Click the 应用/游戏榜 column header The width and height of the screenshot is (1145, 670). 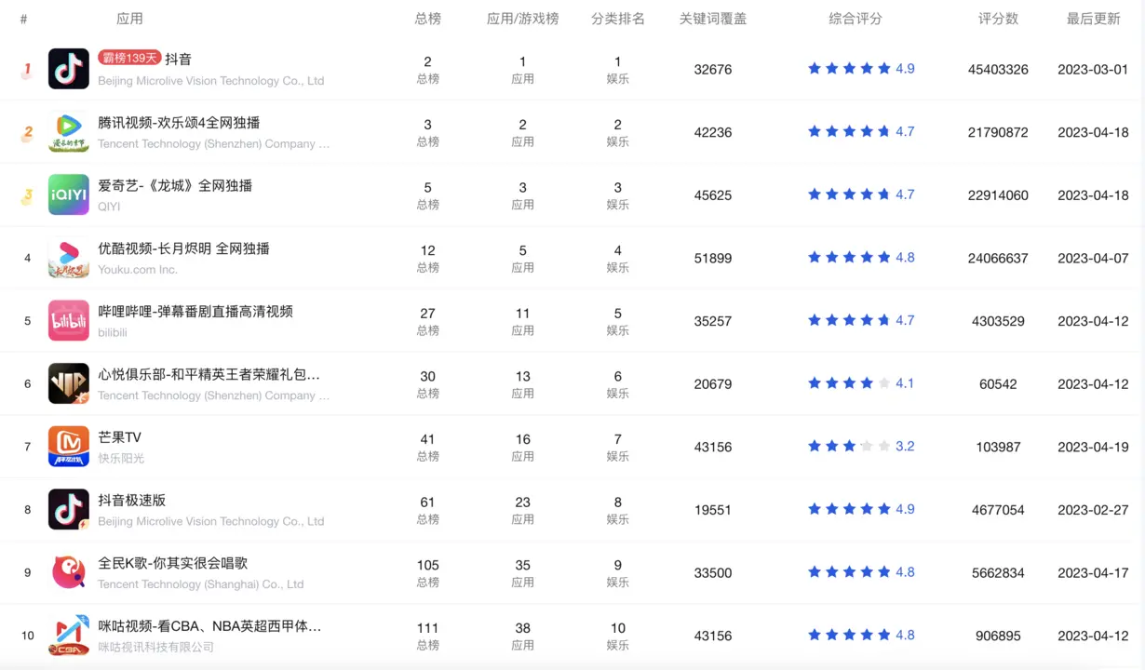tap(523, 19)
